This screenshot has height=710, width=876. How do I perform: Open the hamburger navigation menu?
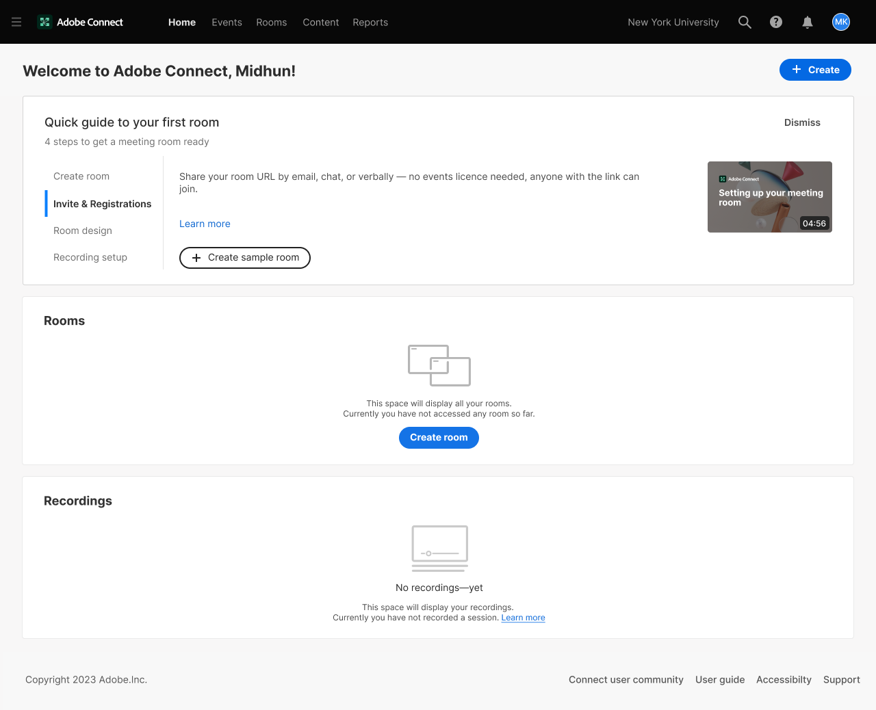(x=16, y=22)
